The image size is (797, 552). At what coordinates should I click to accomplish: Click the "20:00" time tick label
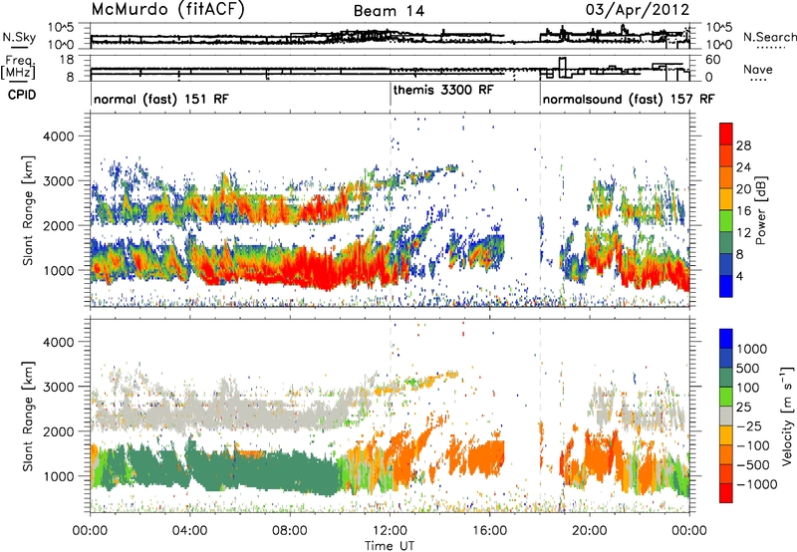click(x=589, y=531)
